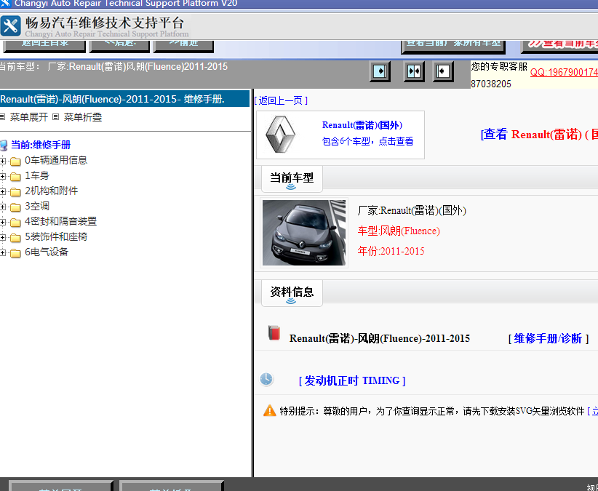This screenshot has height=491, width=598.
Task: Click the red book manual icon
Action: click(x=274, y=332)
